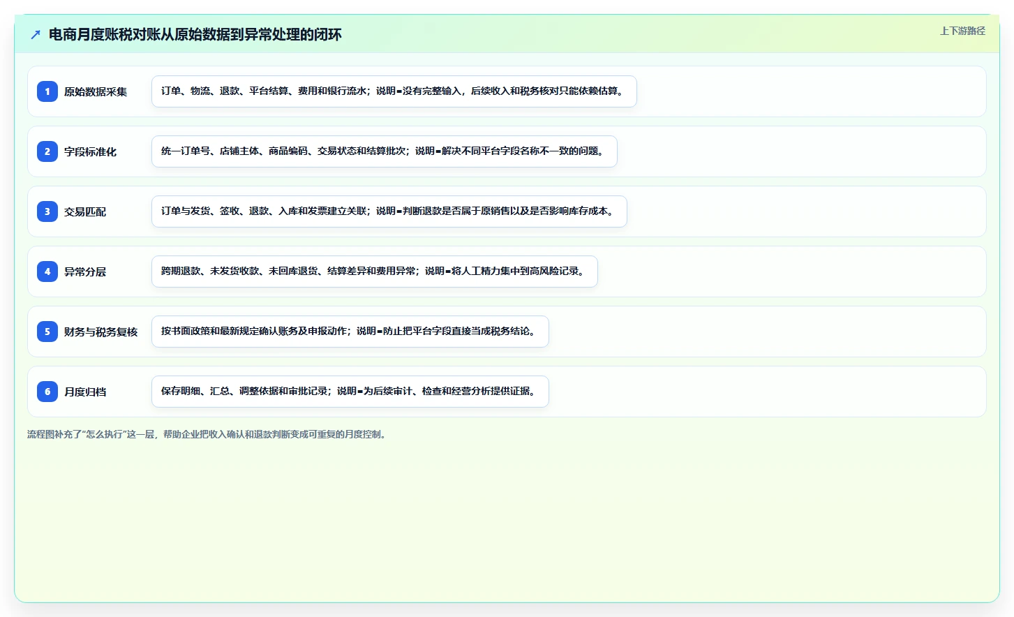Select the 原始数据采集 step label

[x=96, y=91]
